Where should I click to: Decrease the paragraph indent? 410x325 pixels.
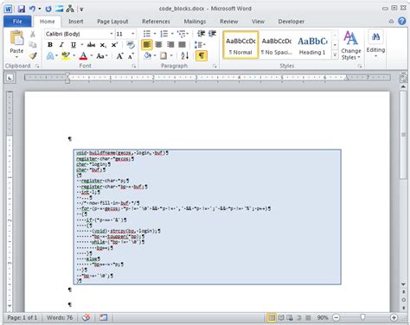[201, 34]
